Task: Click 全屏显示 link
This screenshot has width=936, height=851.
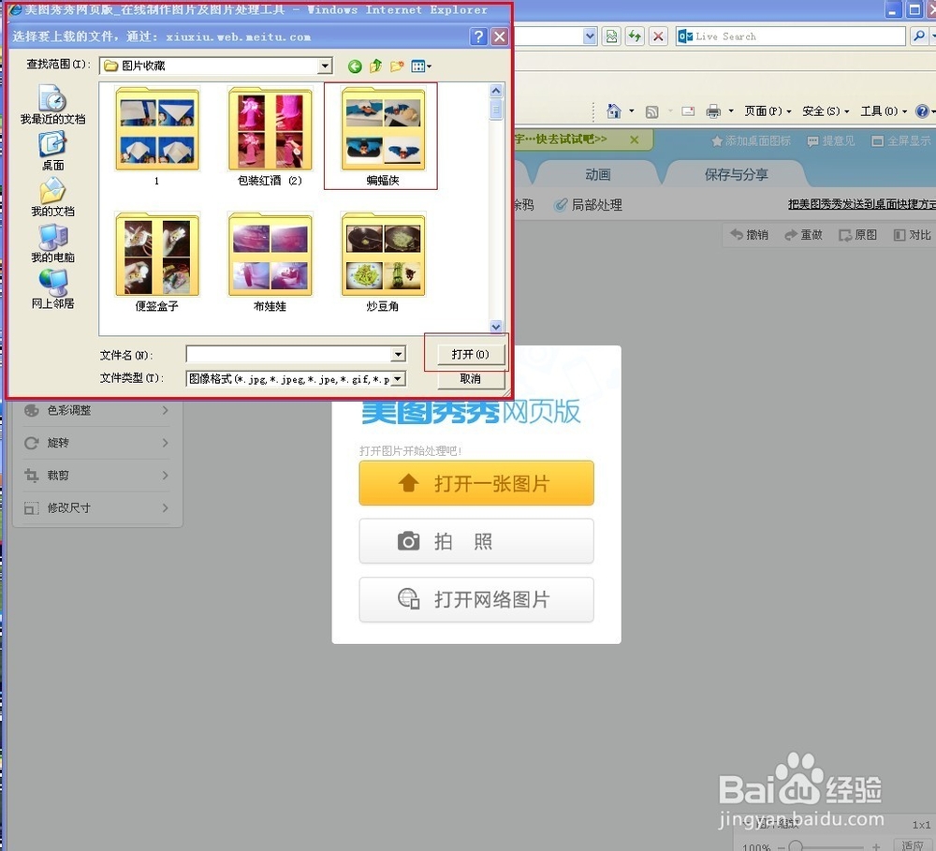Action: click(900, 141)
